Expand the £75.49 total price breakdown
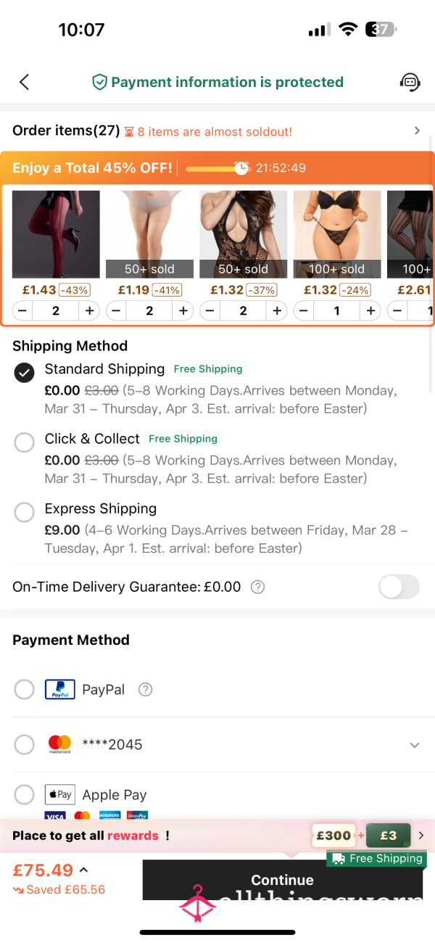435x943 pixels. click(83, 870)
